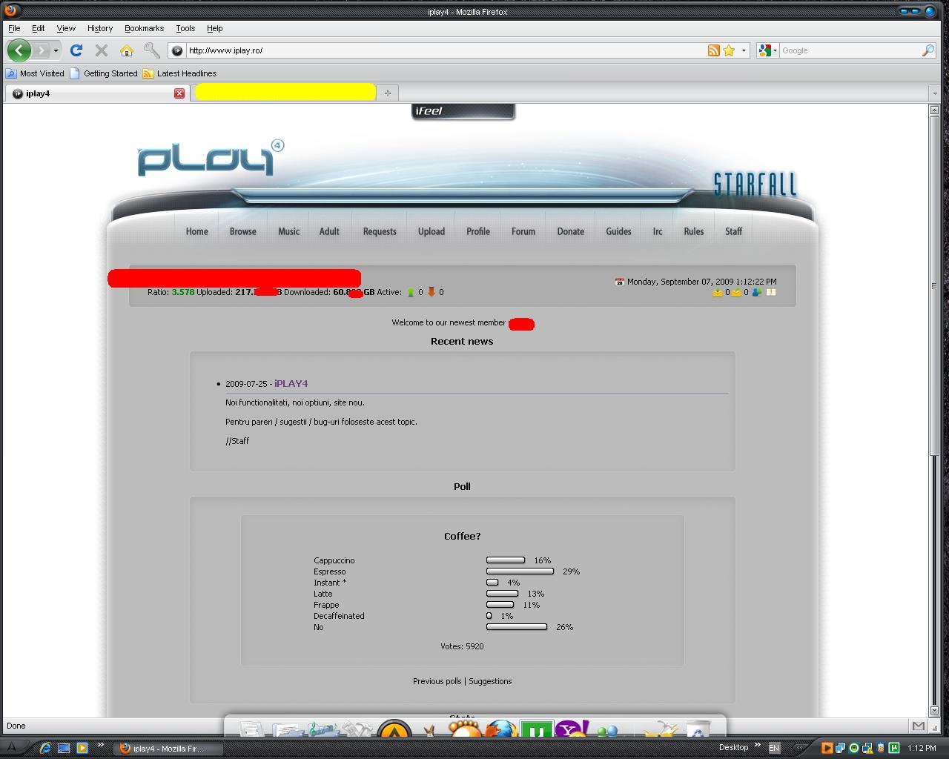Image resolution: width=949 pixels, height=759 pixels.
Task: Go to the site's Browse page
Action: point(242,231)
